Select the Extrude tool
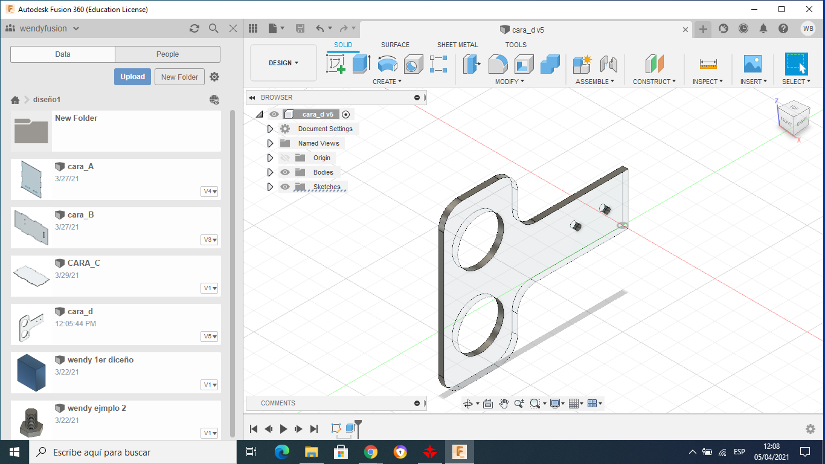This screenshot has width=825, height=464. (361, 63)
